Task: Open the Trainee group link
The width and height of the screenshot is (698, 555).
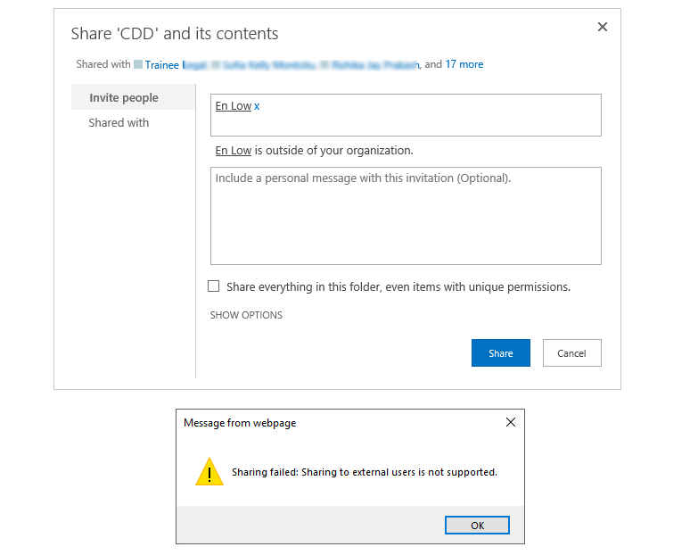Action: [x=162, y=65]
